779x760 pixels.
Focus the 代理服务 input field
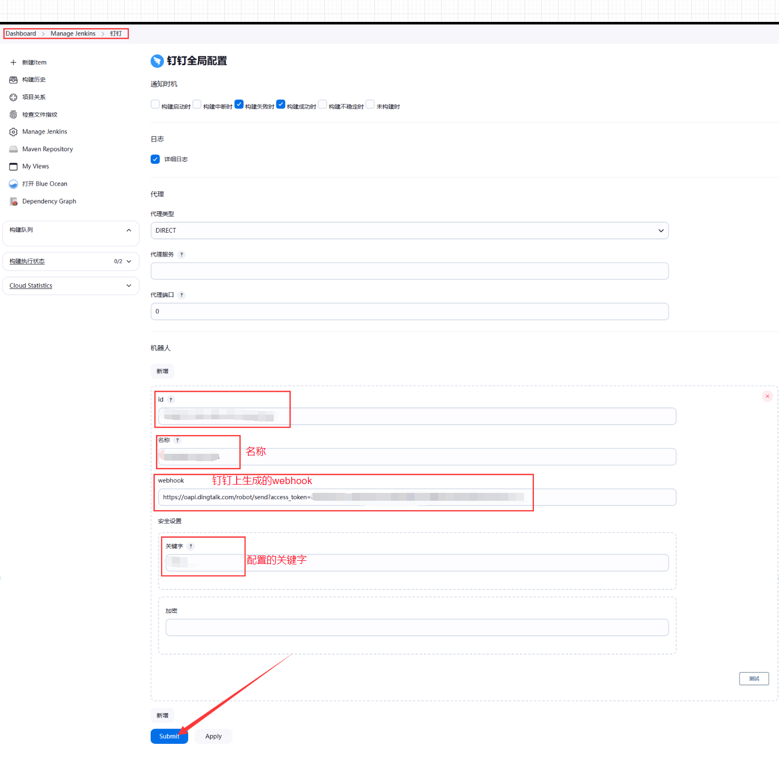409,271
